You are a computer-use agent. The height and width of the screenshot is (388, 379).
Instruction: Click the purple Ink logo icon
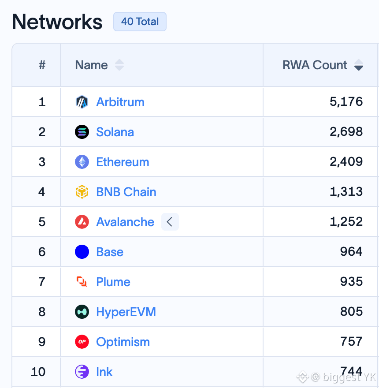tap(82, 372)
